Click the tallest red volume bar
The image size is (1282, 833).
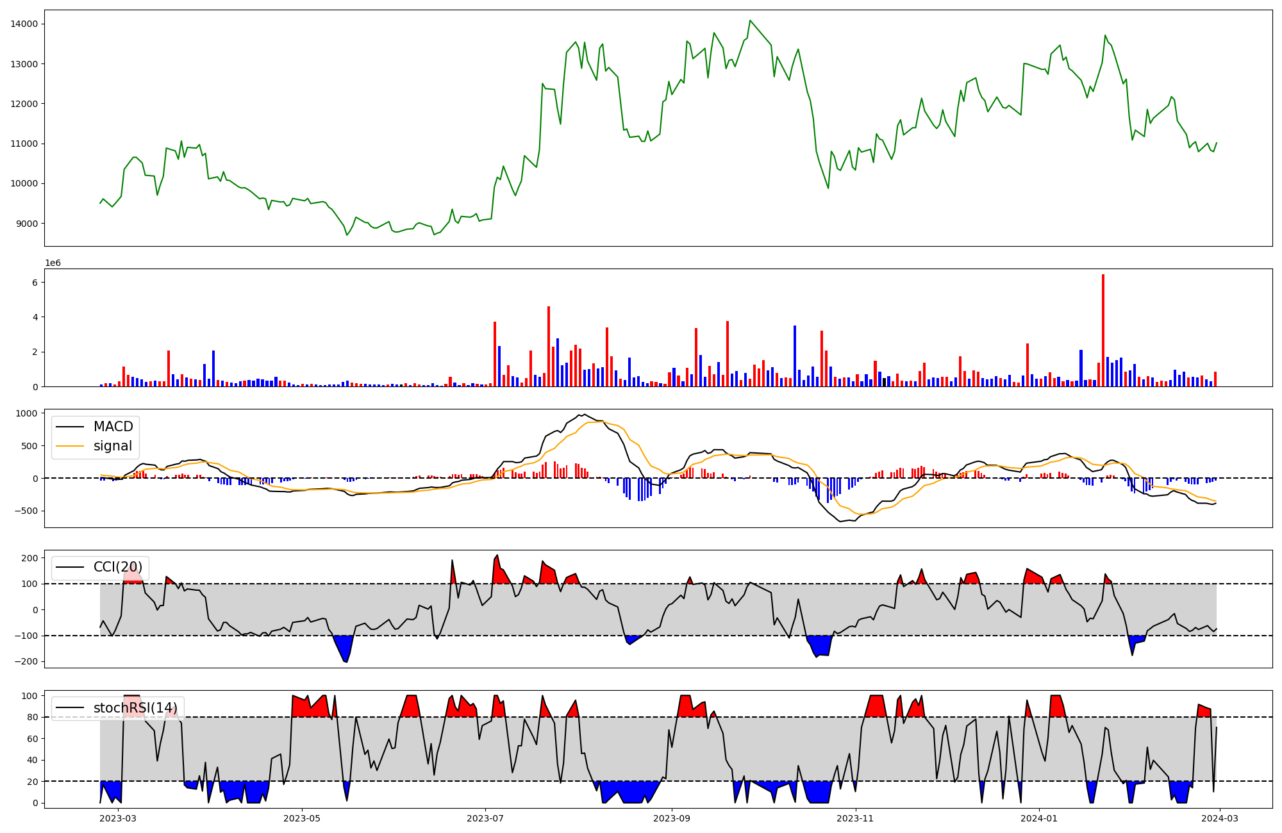(x=1103, y=330)
